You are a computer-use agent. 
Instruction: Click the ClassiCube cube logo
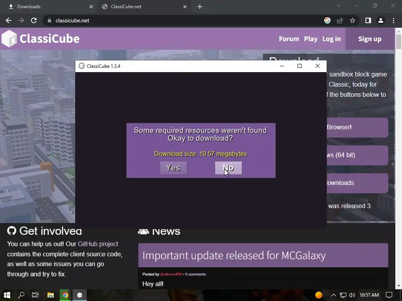[x=9, y=39]
